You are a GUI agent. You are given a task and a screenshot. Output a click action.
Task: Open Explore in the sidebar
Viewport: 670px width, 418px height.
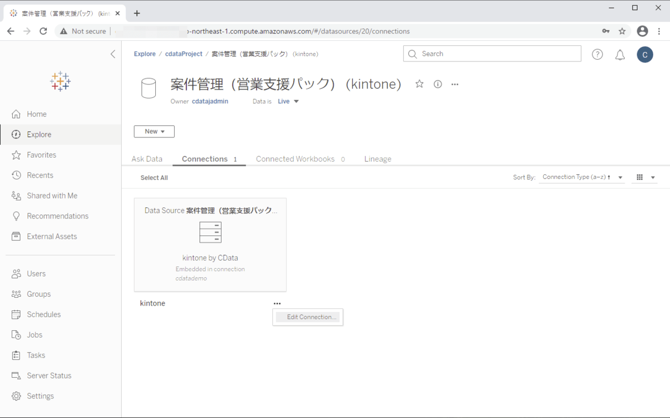coord(60,135)
